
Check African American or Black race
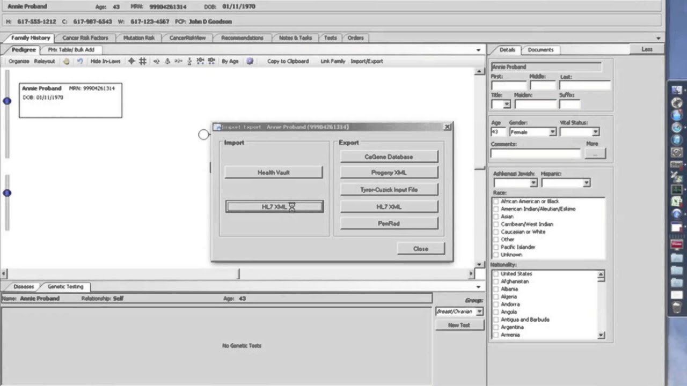coord(496,202)
